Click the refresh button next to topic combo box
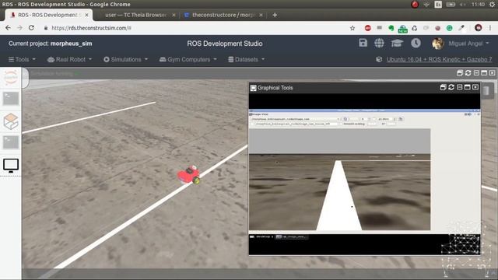Screen dimensions: 498x280 point(345,119)
